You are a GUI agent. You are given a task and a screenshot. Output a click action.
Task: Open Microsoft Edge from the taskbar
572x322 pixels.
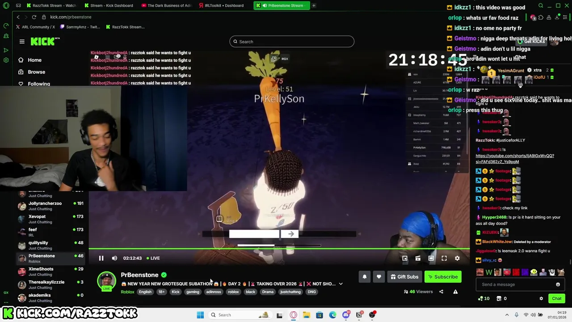point(332,315)
